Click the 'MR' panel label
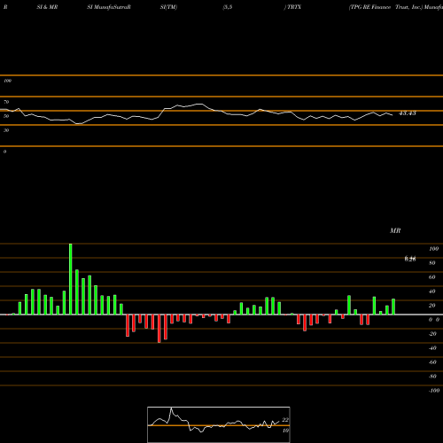 coord(395,230)
